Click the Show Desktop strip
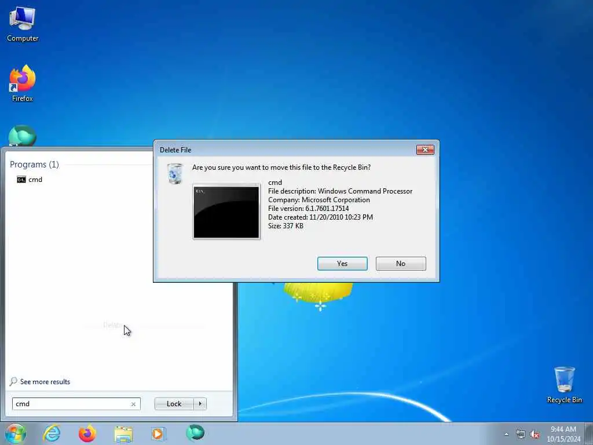The width and height of the screenshot is (593, 445). pyautogui.click(x=589, y=433)
